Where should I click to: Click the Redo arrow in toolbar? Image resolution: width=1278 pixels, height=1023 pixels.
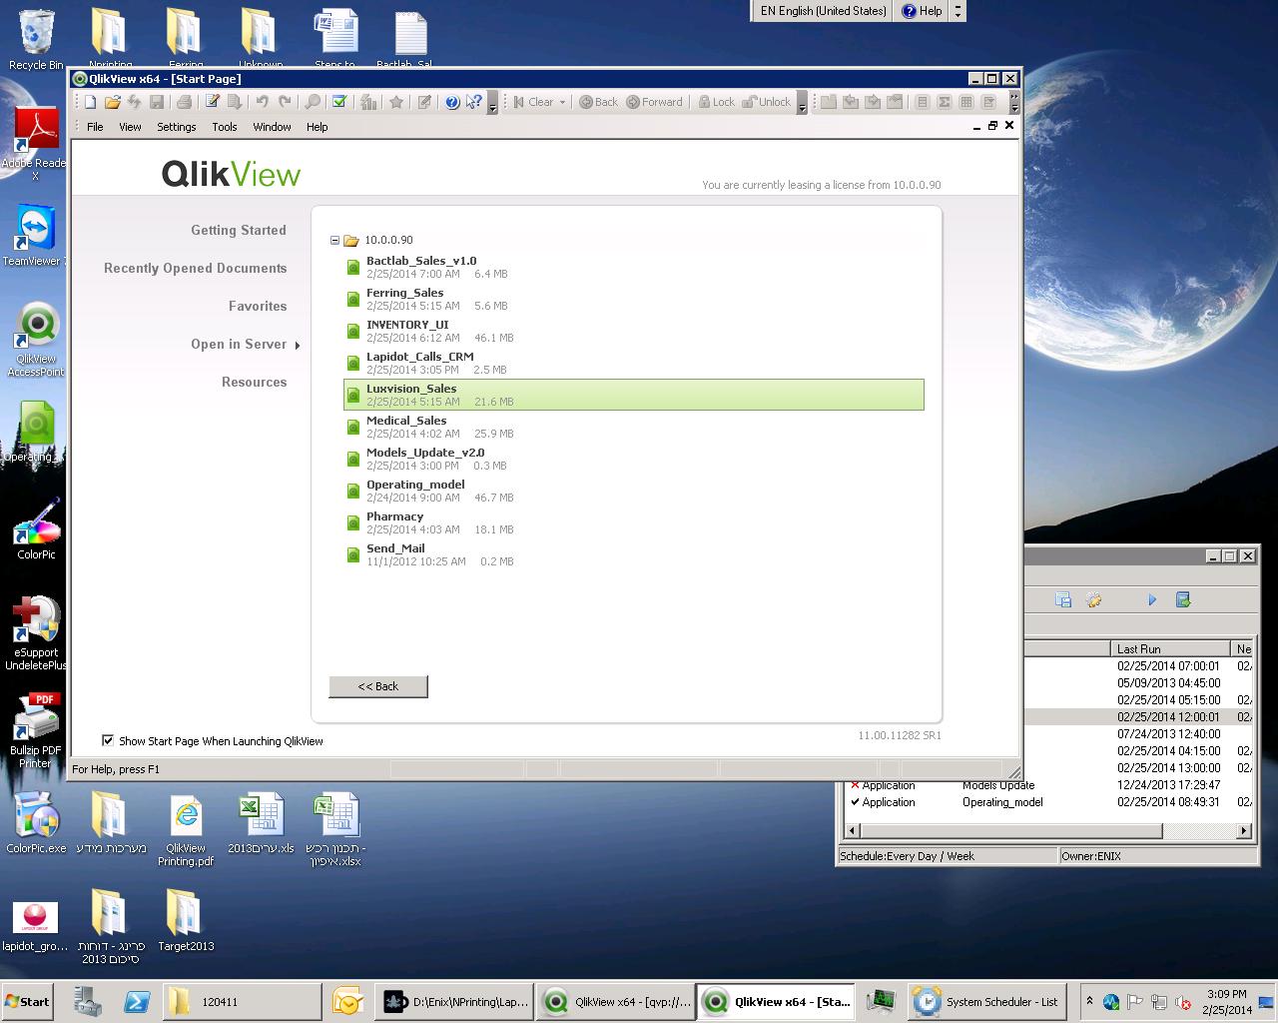coord(285,102)
